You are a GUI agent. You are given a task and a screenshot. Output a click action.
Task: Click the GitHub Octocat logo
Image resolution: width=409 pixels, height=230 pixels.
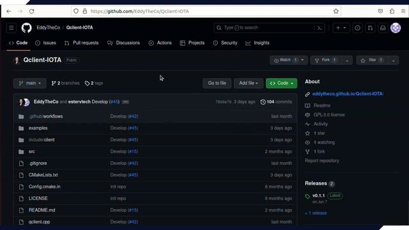[26, 27]
